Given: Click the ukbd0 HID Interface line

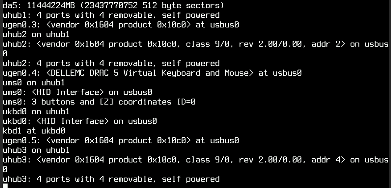Looking at the screenshot, I should tap(80, 121).
